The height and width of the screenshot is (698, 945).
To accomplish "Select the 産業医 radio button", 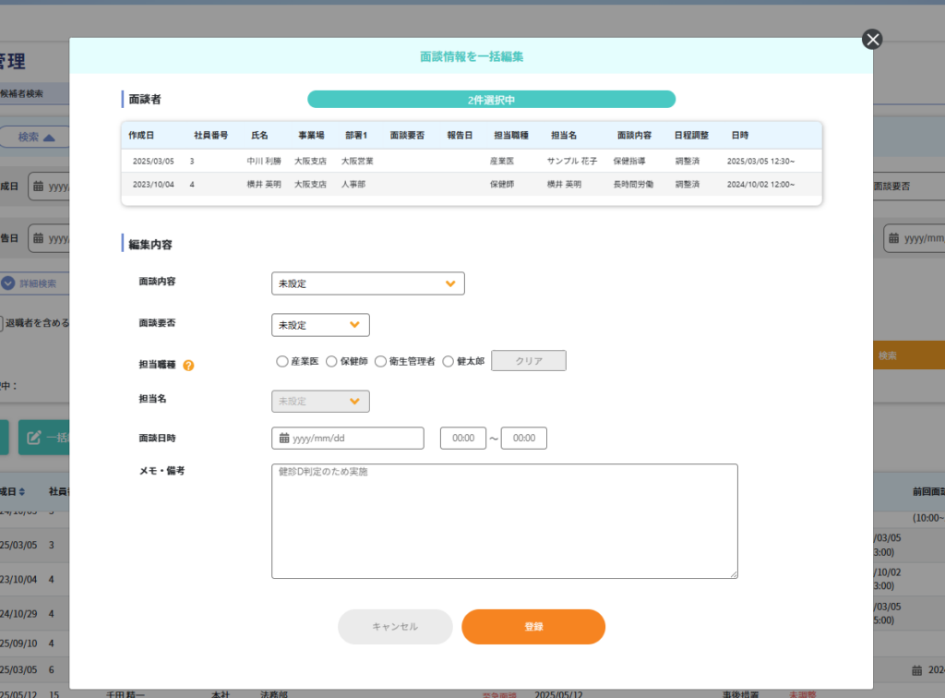I will click(282, 362).
